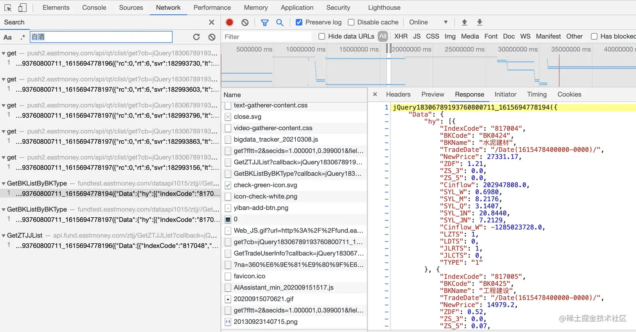
Task: Click the search text input field
Action: click(101, 37)
